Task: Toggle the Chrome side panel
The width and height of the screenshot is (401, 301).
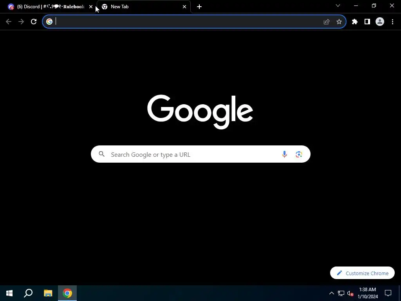Action: coord(367,22)
